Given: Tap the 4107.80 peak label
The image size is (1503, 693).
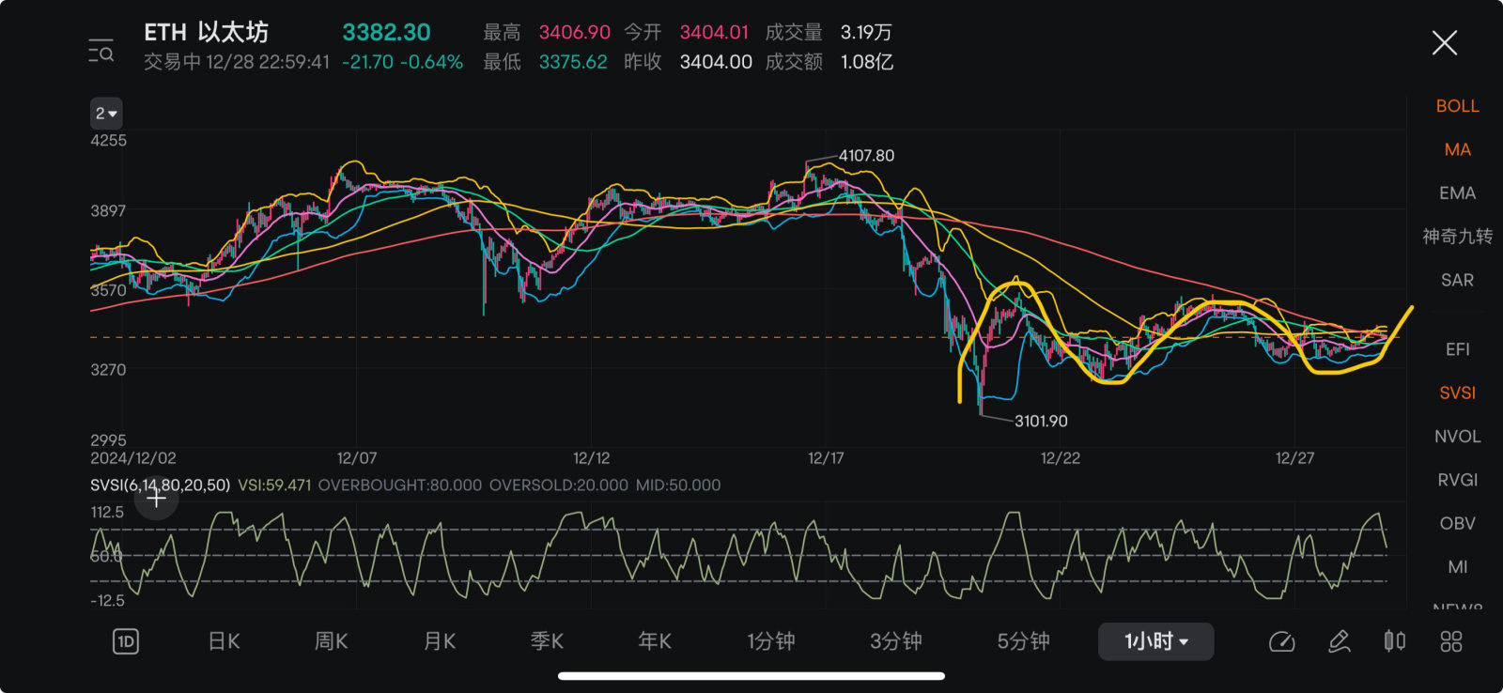Looking at the screenshot, I should pos(866,156).
